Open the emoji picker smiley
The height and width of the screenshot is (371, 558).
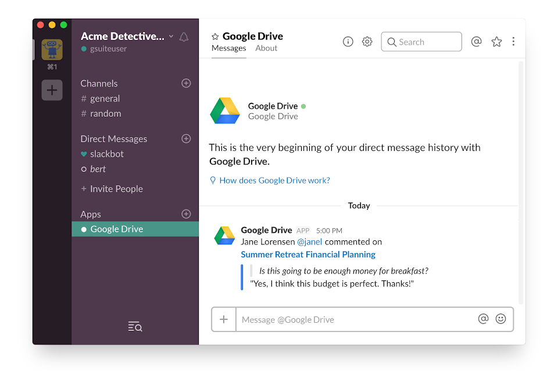pos(500,319)
